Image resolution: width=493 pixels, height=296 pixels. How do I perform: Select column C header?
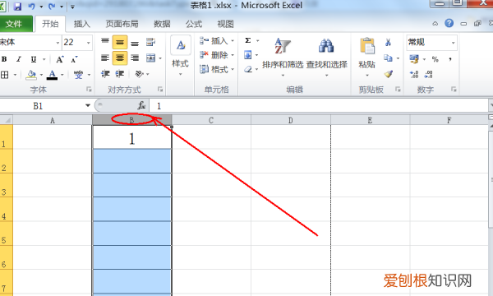(x=211, y=120)
